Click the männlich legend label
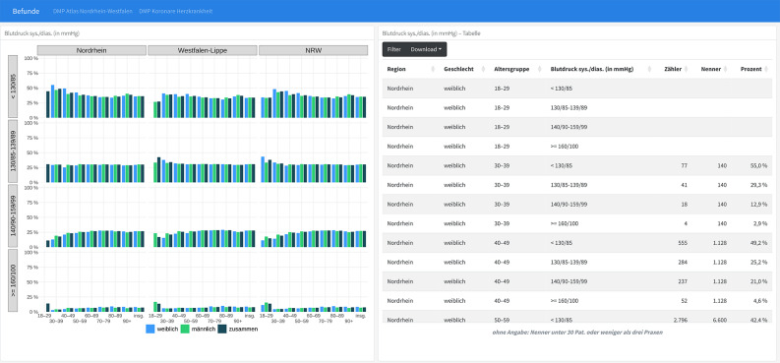Image resolution: width=780 pixels, height=363 pixels. click(203, 330)
